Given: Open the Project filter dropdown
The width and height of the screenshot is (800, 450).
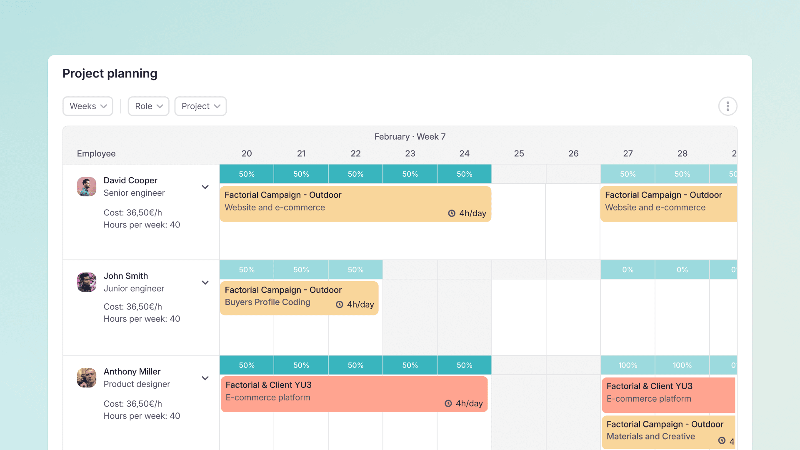Looking at the screenshot, I should [x=200, y=106].
